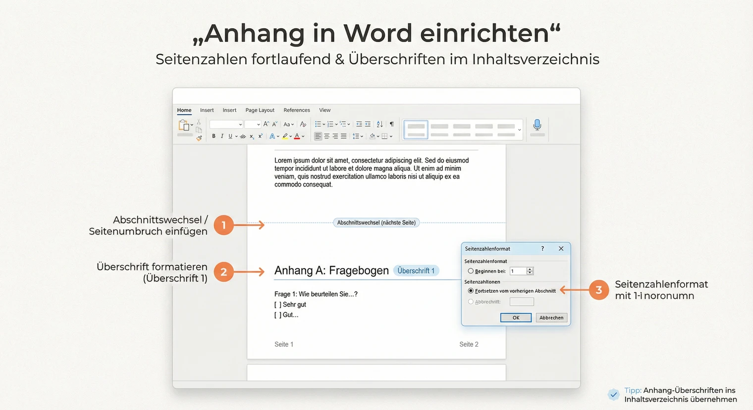Open the sort A-Z tool

379,124
